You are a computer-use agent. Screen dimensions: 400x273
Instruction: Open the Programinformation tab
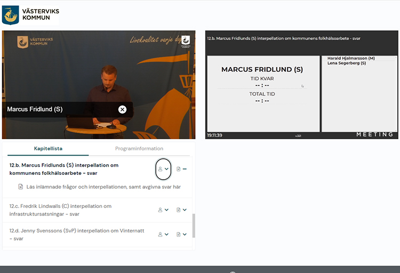pyautogui.click(x=139, y=148)
